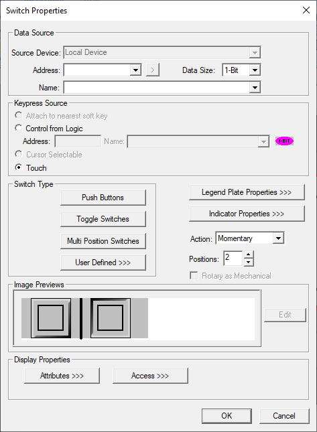
Task: Choose Toggle Switches switch type
Action: pos(103,219)
